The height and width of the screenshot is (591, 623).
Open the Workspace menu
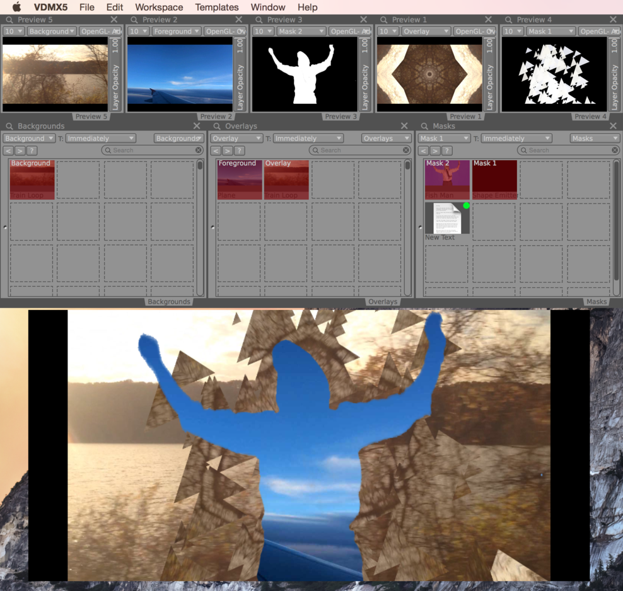[159, 7]
